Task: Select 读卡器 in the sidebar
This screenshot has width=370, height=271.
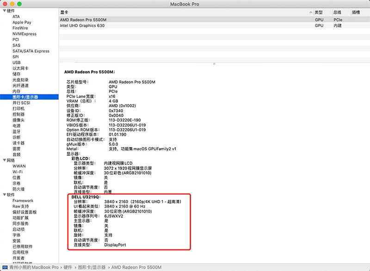Action: tap(18, 143)
